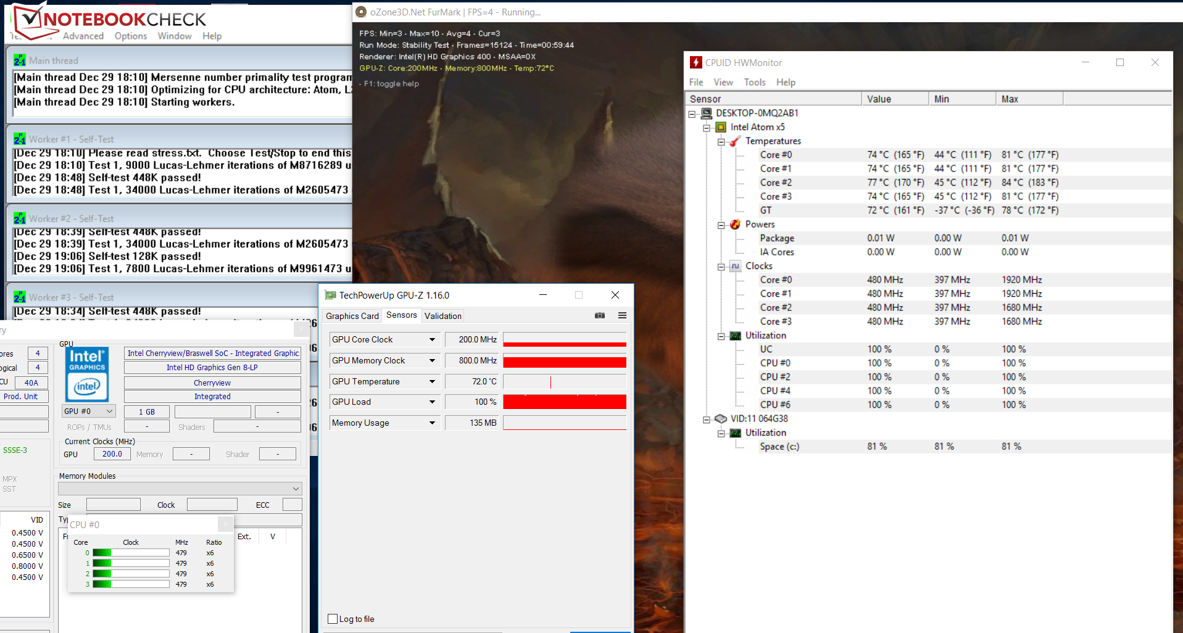Click the thermometer icon beside Temperatures
The height and width of the screenshot is (633, 1183).
735,141
